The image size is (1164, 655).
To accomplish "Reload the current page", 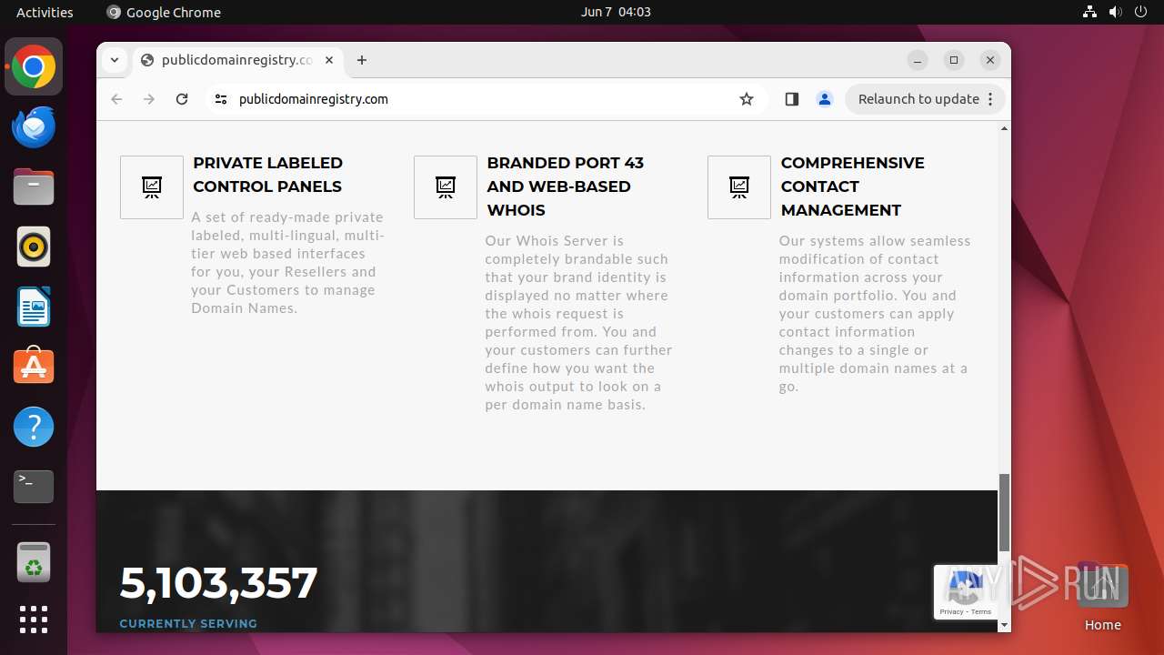I will (x=182, y=99).
